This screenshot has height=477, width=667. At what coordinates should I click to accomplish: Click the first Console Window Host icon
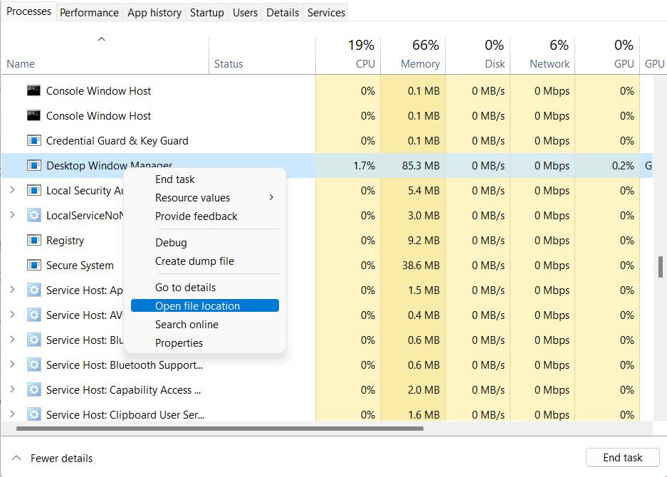tap(35, 90)
